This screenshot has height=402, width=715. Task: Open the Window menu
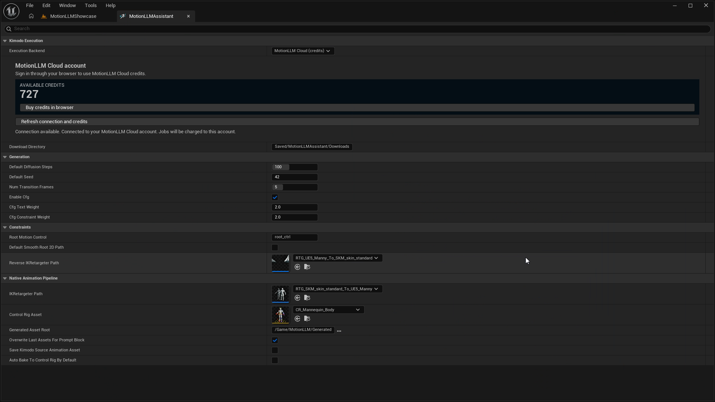point(67,6)
